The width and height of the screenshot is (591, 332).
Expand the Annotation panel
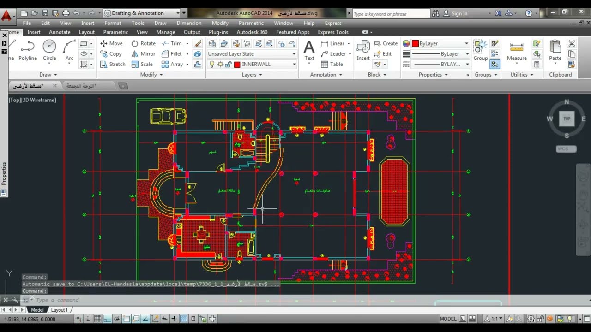(326, 75)
